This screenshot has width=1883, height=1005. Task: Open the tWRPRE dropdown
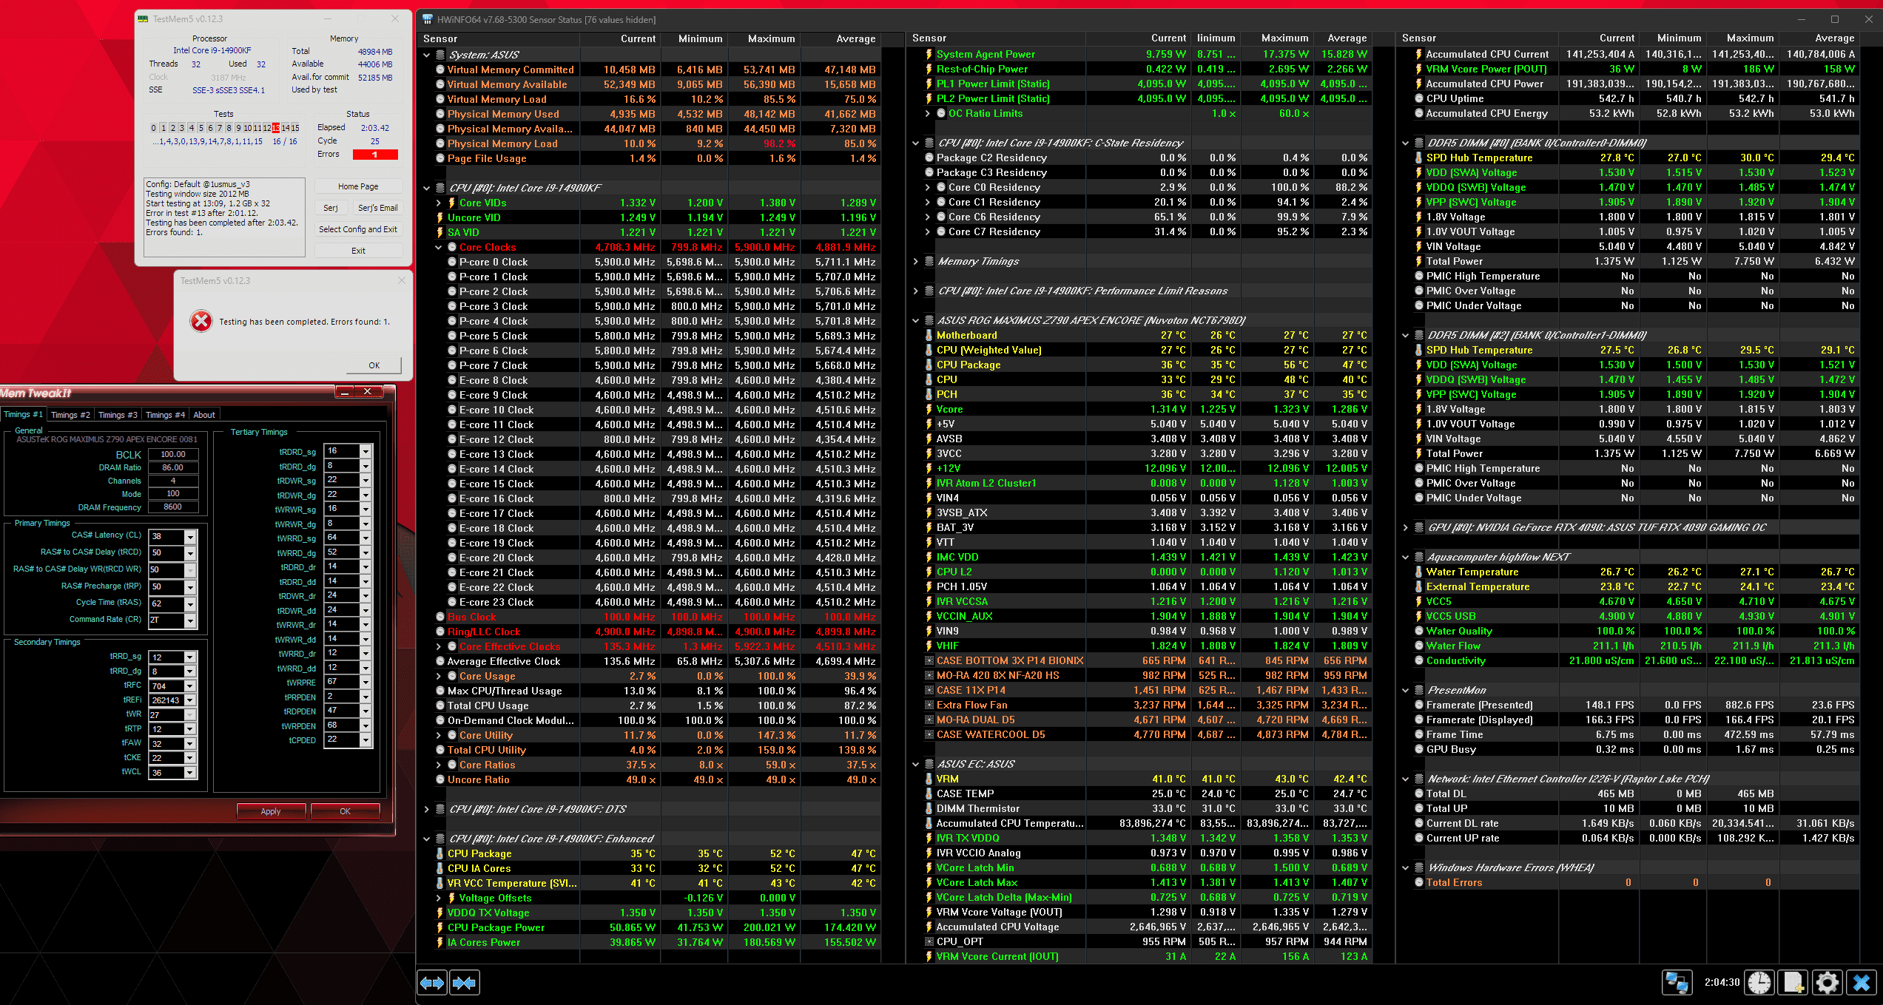coord(365,682)
